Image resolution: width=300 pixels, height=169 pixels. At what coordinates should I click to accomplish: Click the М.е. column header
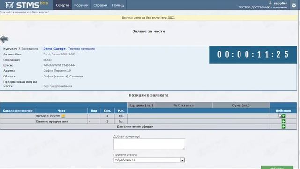pos(121,111)
